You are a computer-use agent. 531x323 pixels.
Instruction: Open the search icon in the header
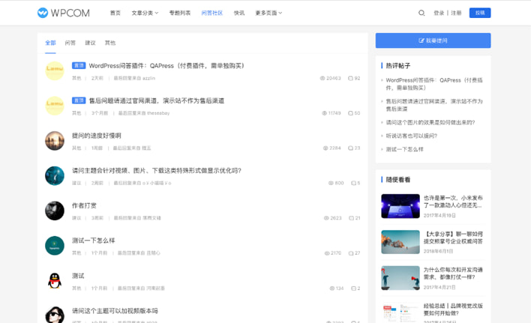coord(421,13)
